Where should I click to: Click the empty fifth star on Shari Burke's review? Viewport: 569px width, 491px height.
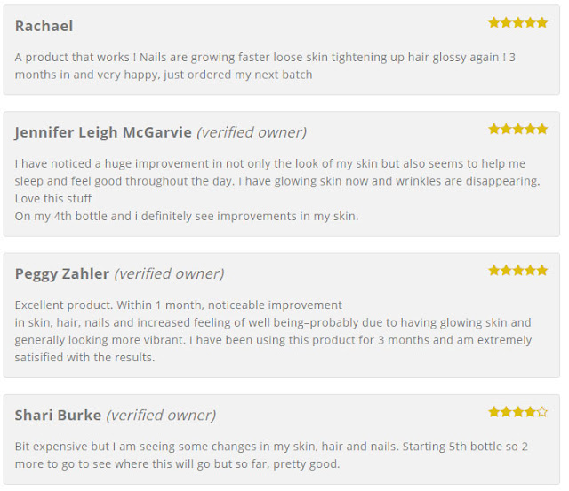pos(542,411)
